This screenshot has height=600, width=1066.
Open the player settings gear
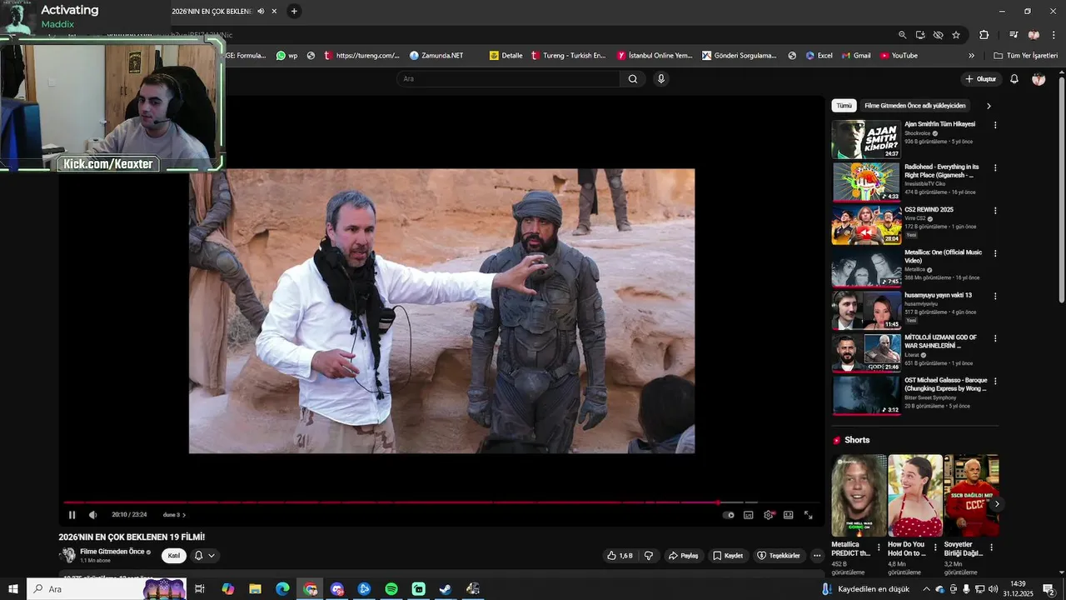768,515
